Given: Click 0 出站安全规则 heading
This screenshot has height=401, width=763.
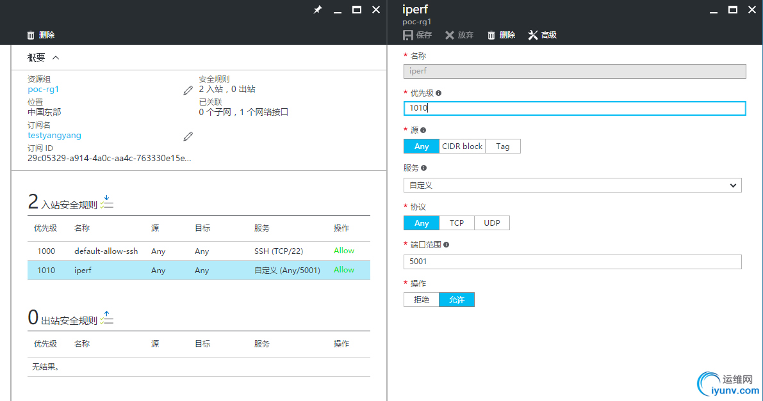Looking at the screenshot, I should [62, 317].
